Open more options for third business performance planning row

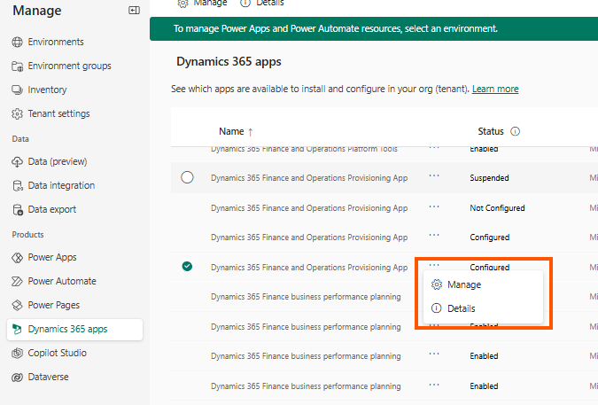click(434, 354)
